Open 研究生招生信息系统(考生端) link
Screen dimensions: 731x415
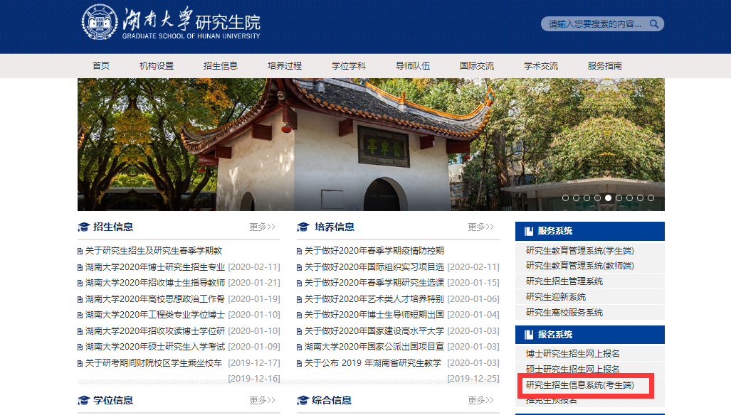[x=579, y=386]
